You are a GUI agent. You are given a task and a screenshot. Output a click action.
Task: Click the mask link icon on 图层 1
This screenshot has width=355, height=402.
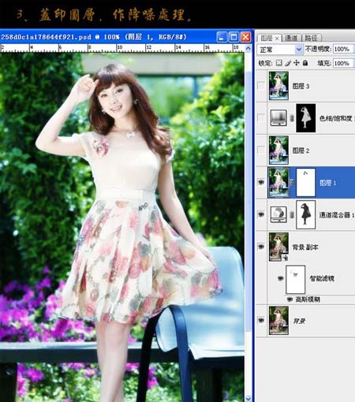(x=292, y=182)
